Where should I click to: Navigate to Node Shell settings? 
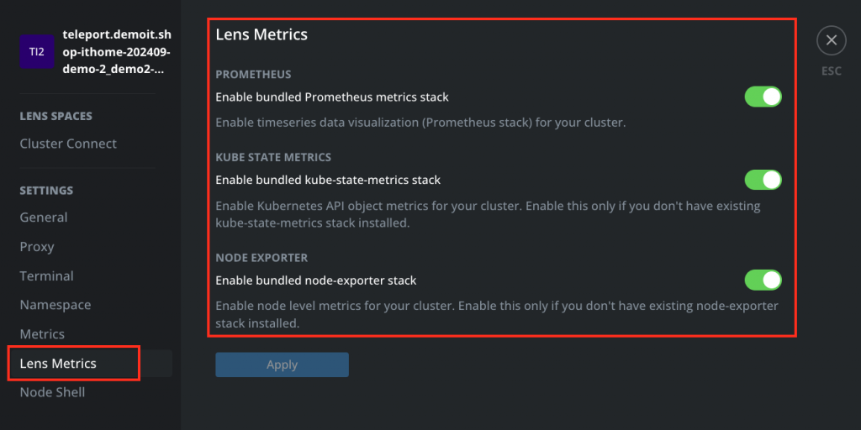pyautogui.click(x=52, y=392)
